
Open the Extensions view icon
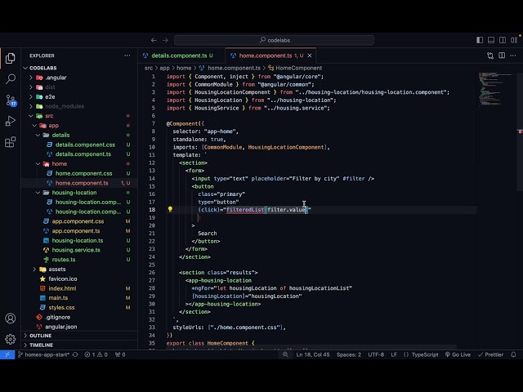coord(11,142)
